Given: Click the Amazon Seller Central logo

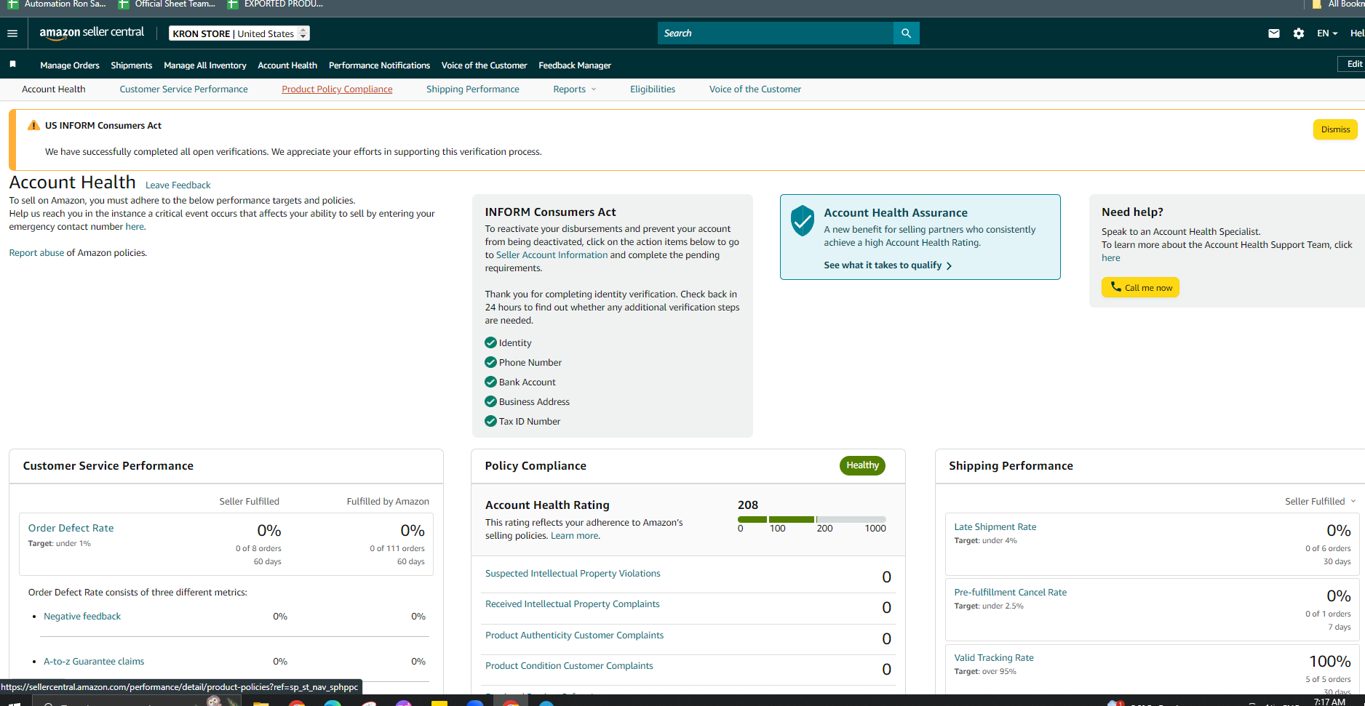Looking at the screenshot, I should coord(92,33).
